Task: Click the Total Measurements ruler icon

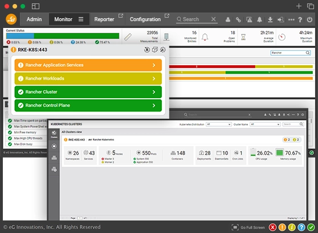Action: 128,37
